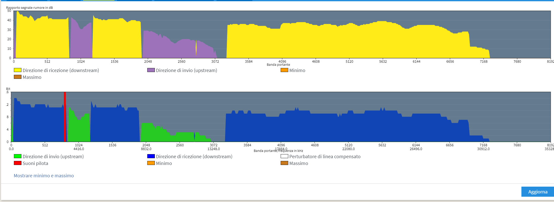Viewport: 554px width, 202px height.
Task: Click green upstream swatch in Bit legend
Action: 18,156
